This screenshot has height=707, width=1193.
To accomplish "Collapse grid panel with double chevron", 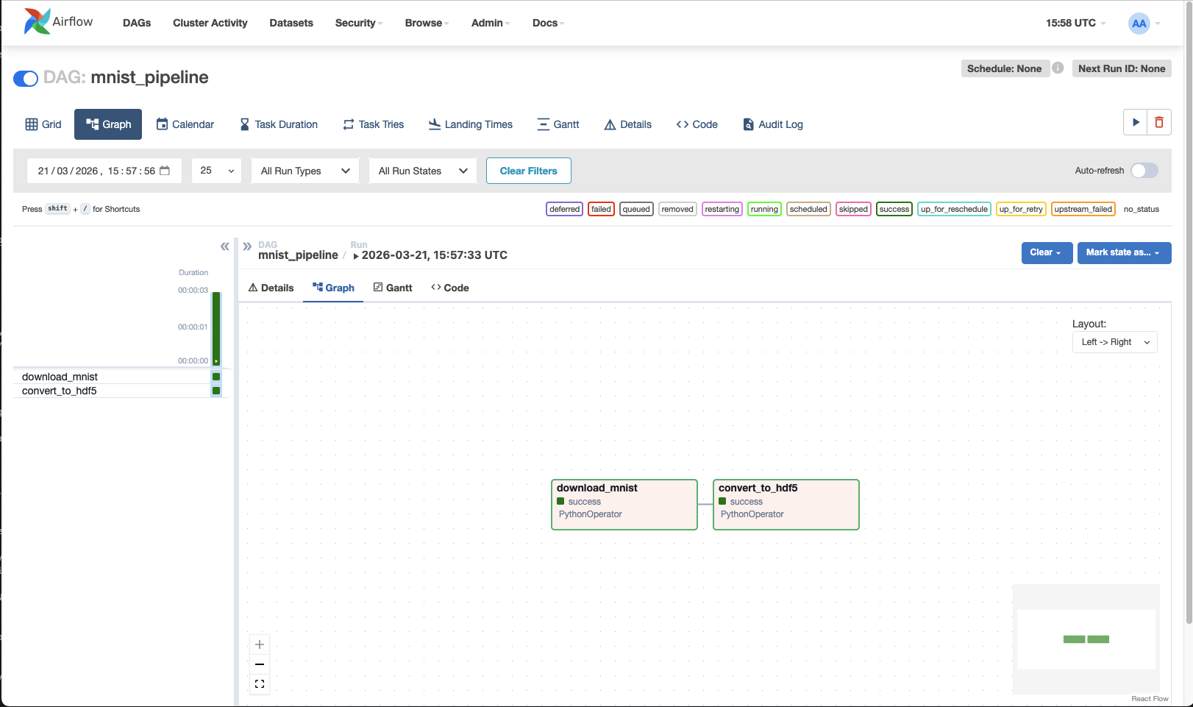I will (224, 246).
